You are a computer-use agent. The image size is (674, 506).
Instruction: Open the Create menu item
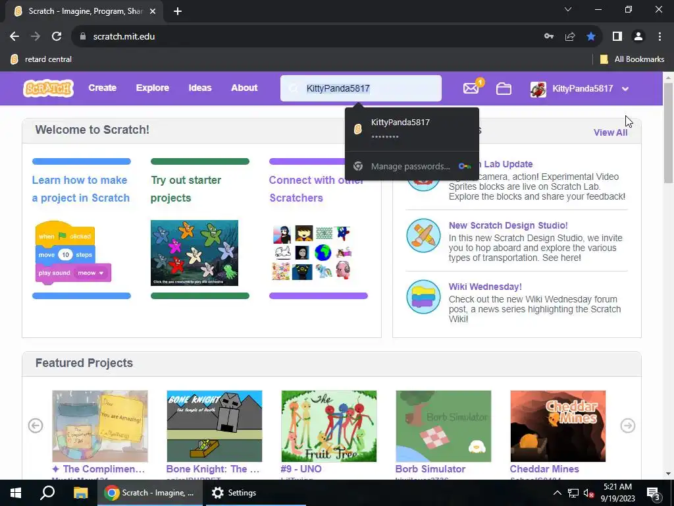pyautogui.click(x=102, y=88)
